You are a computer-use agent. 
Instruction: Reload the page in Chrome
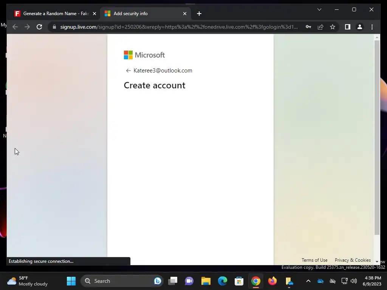(39, 27)
